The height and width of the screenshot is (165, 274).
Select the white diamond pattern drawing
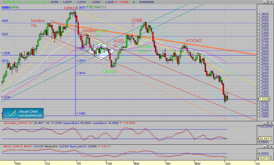[x=101, y=51]
